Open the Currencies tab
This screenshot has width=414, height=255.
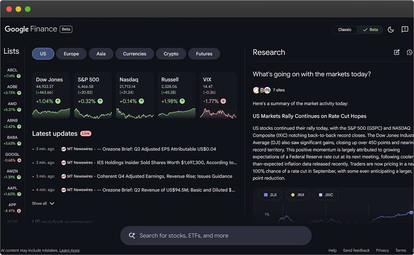pyautogui.click(x=135, y=54)
